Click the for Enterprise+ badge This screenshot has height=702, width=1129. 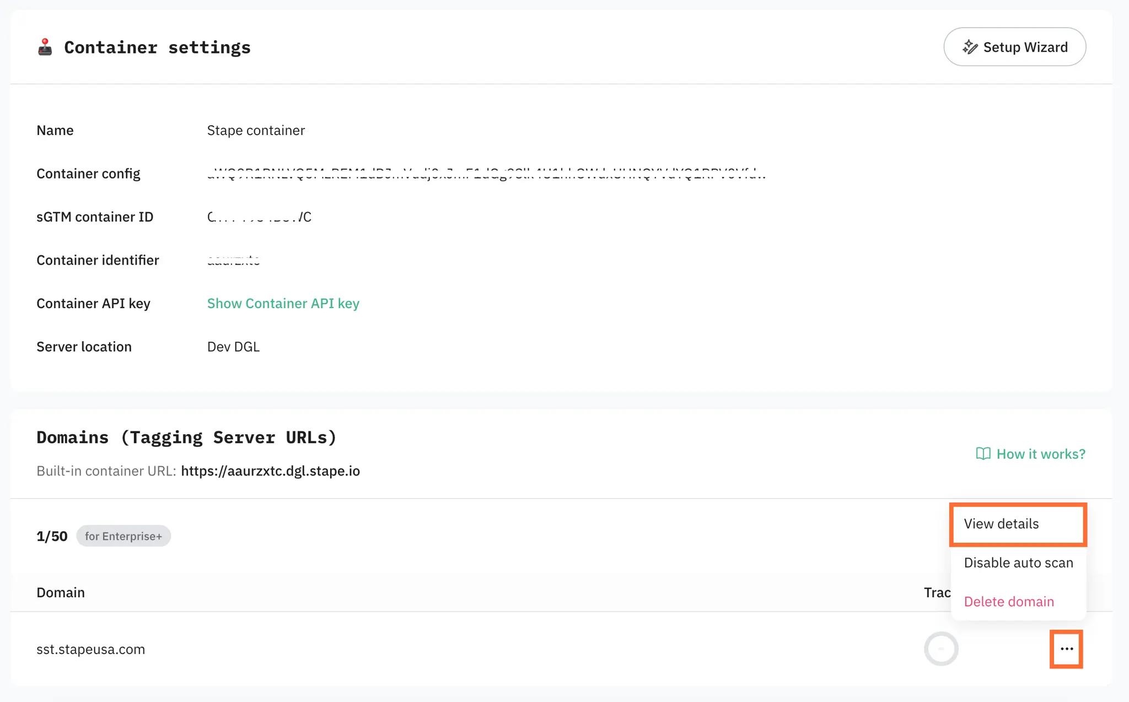pyautogui.click(x=123, y=536)
